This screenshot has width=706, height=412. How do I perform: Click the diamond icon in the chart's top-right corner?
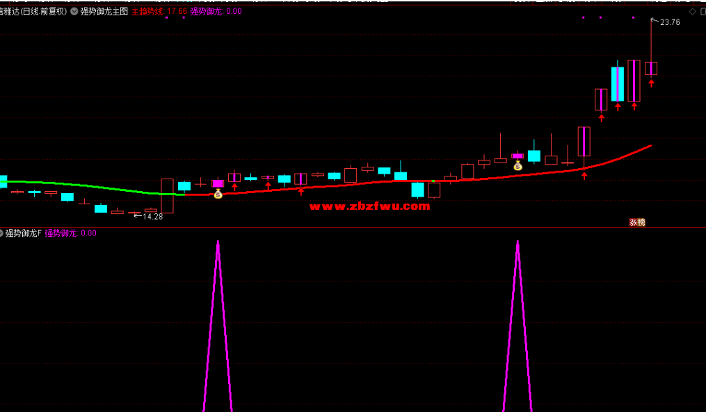point(693,12)
